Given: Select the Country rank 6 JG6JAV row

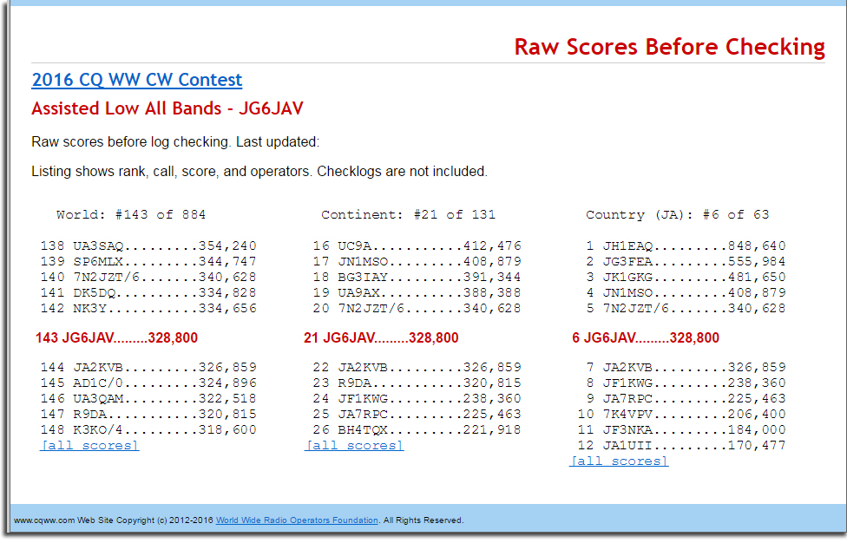Looking at the screenshot, I should tap(645, 338).
